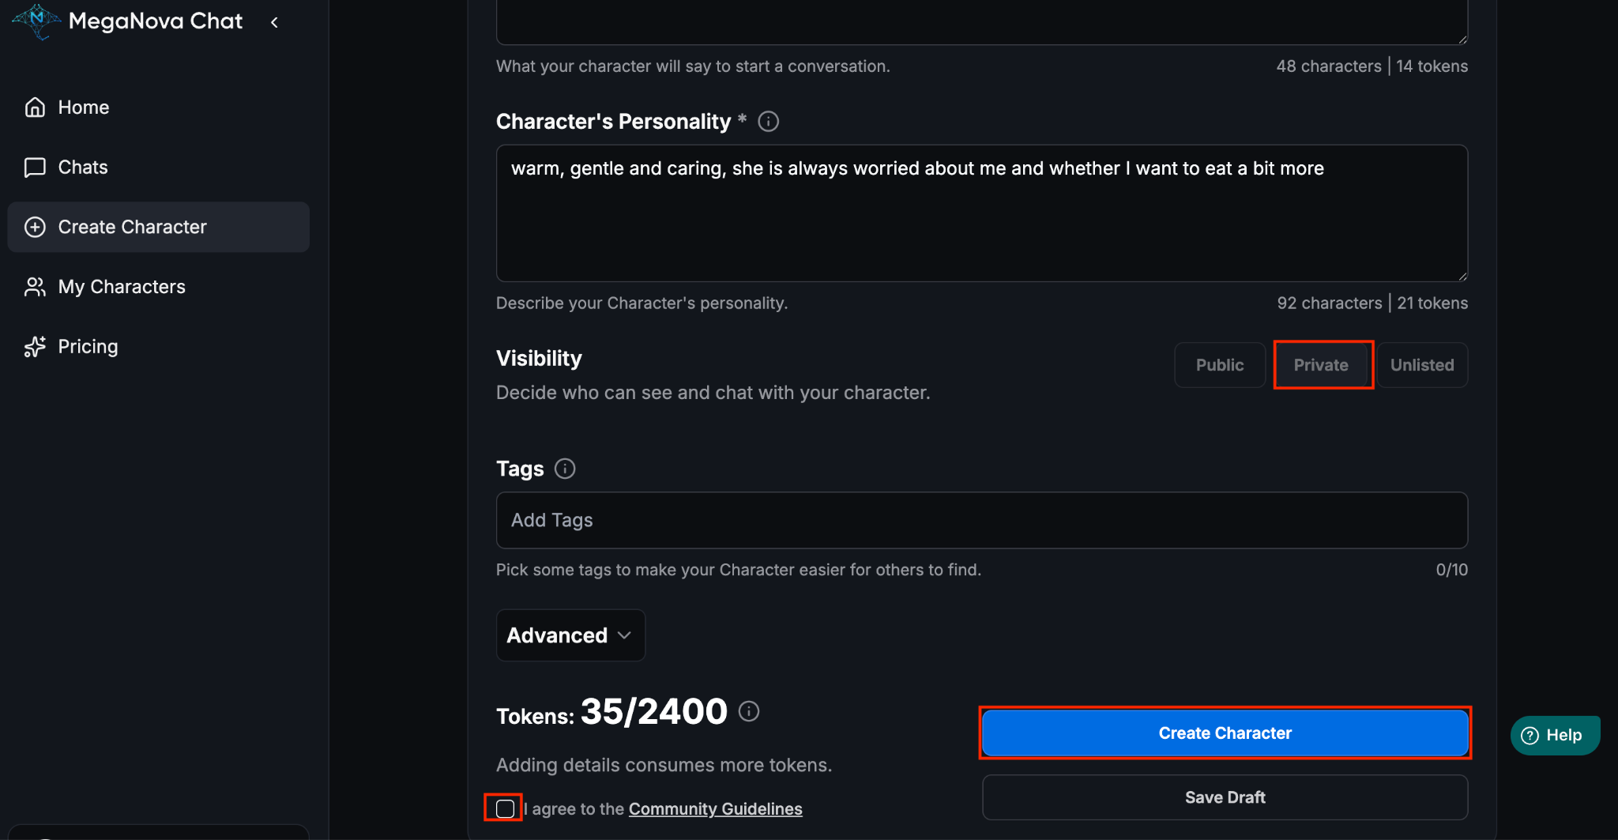Check the Community Guidelines agreement box

505,808
